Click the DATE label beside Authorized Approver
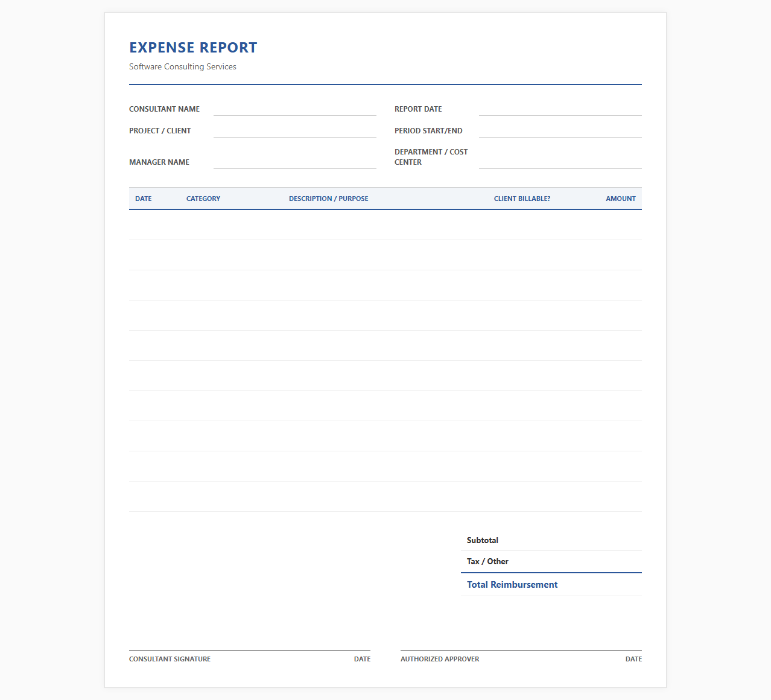 [x=633, y=659]
